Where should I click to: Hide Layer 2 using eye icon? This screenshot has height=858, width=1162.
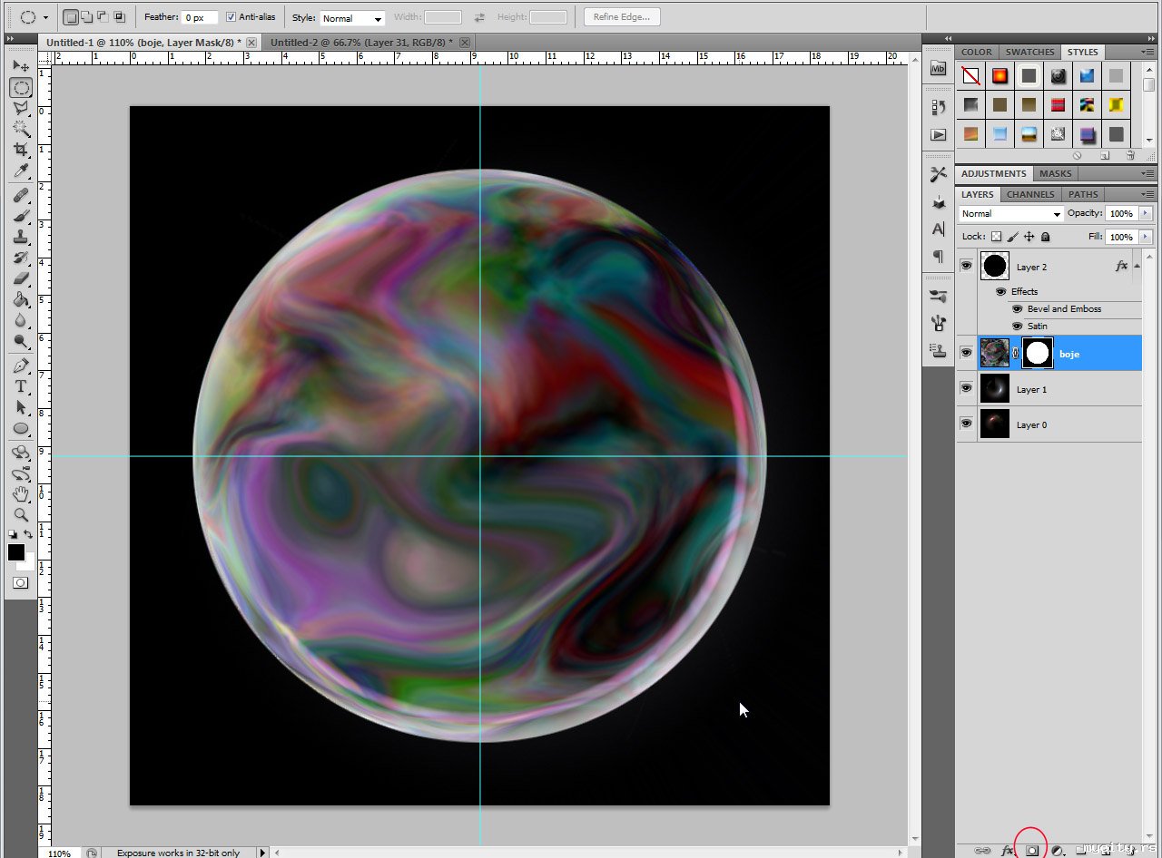966,266
